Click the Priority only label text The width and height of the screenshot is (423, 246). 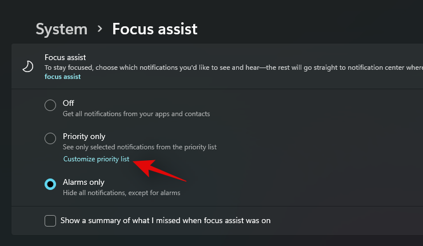click(84, 136)
